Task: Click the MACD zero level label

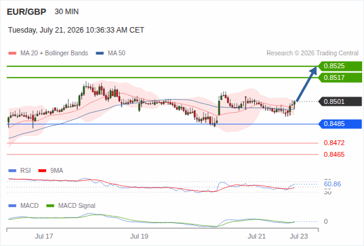Action: 326,221
